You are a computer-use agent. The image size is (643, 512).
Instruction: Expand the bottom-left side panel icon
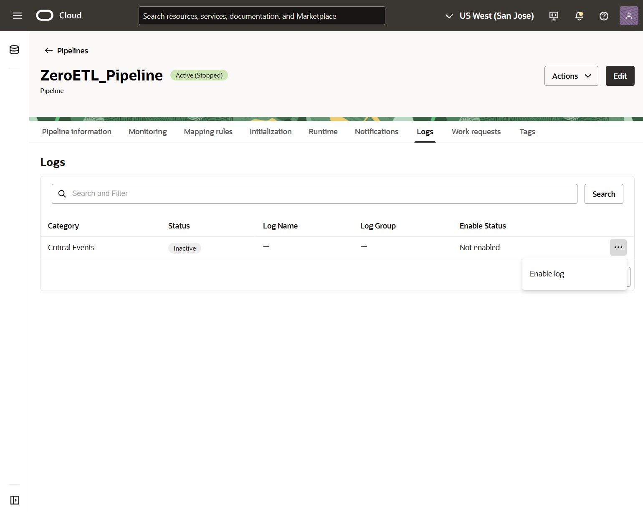coord(14,500)
